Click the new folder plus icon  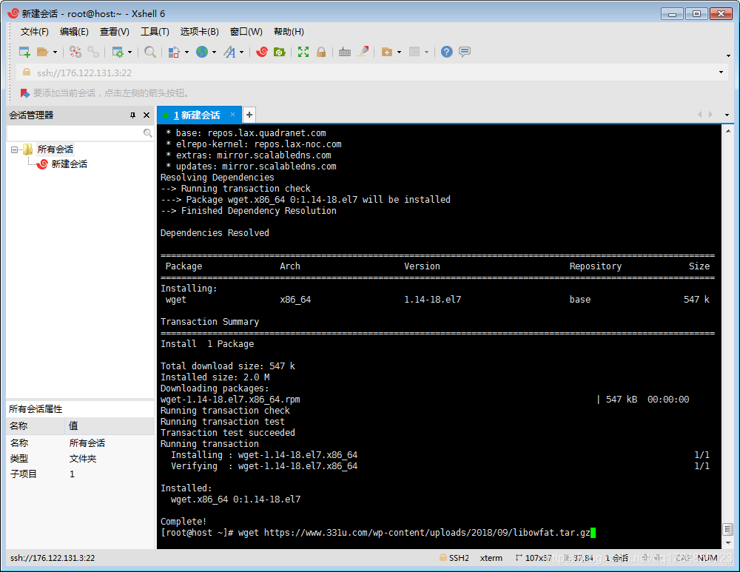click(387, 52)
